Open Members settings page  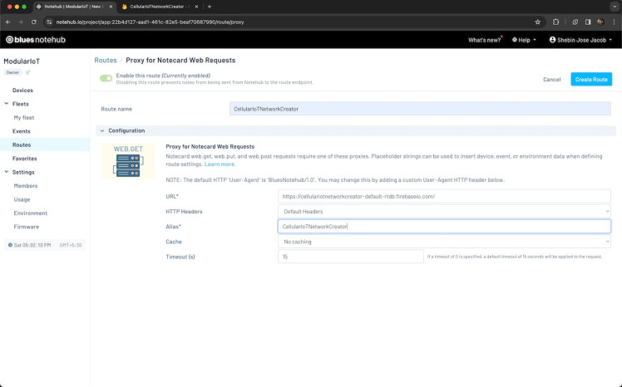click(26, 186)
